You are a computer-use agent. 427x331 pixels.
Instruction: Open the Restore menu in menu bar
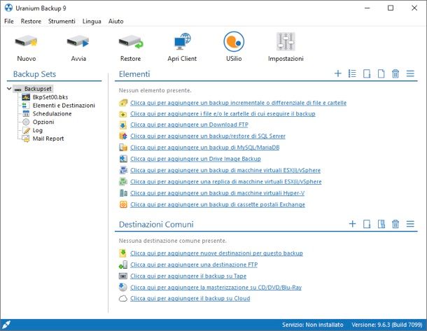tap(31, 21)
